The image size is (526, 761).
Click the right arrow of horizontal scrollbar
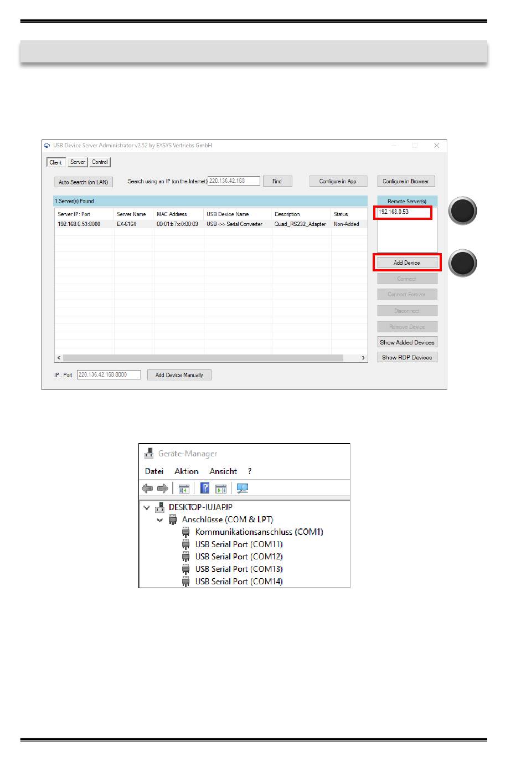click(363, 358)
